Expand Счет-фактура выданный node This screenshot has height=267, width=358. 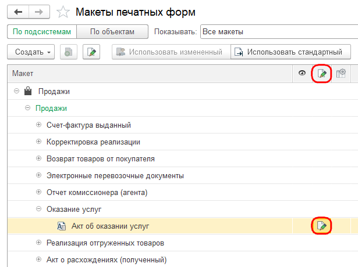point(39,125)
